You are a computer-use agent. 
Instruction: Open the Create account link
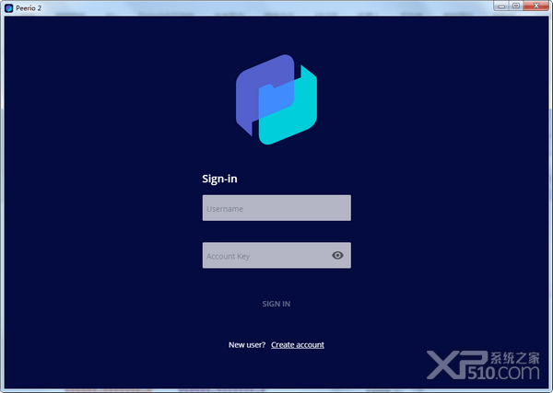pos(298,345)
